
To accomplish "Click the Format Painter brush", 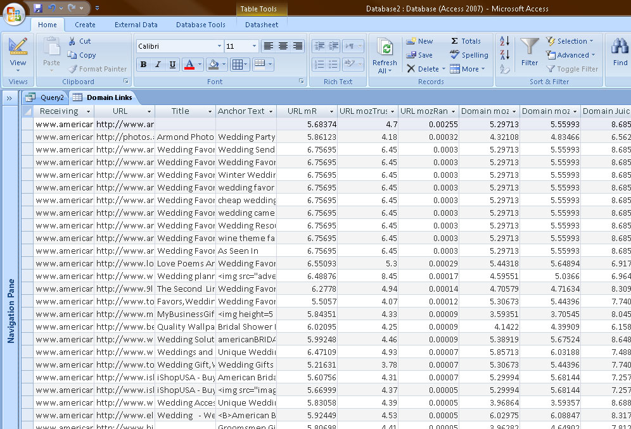I will [x=72, y=69].
